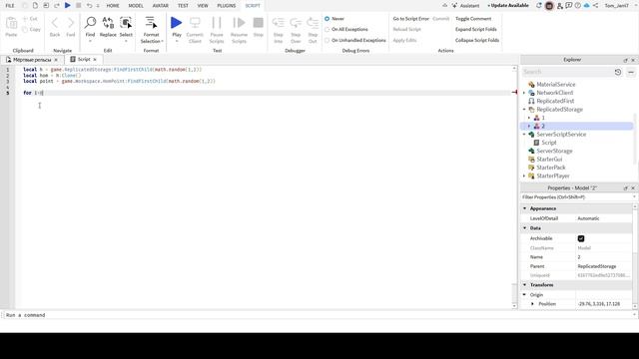The height and width of the screenshot is (359, 639).
Task: Navigate Back in script history
Action: (x=55, y=23)
